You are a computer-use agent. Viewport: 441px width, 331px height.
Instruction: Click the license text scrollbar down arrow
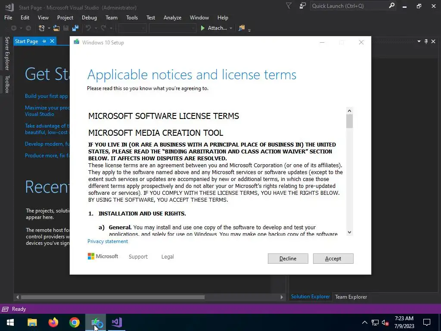[349, 232]
